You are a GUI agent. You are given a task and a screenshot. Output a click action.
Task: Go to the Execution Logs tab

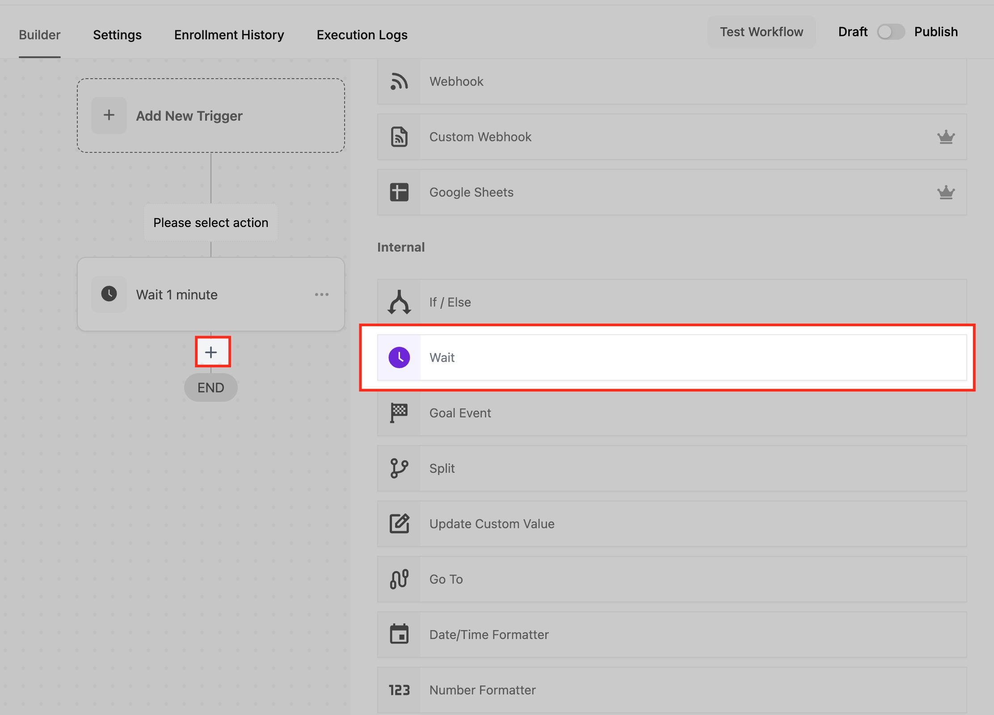(362, 35)
